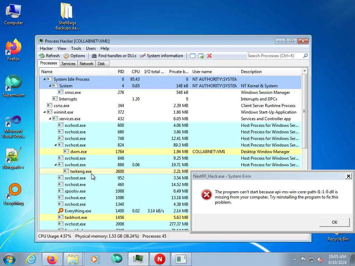Viewport: 355px width, 266px height.
Task: Click Internet Explorer in the taskbar
Action: tap(31, 259)
